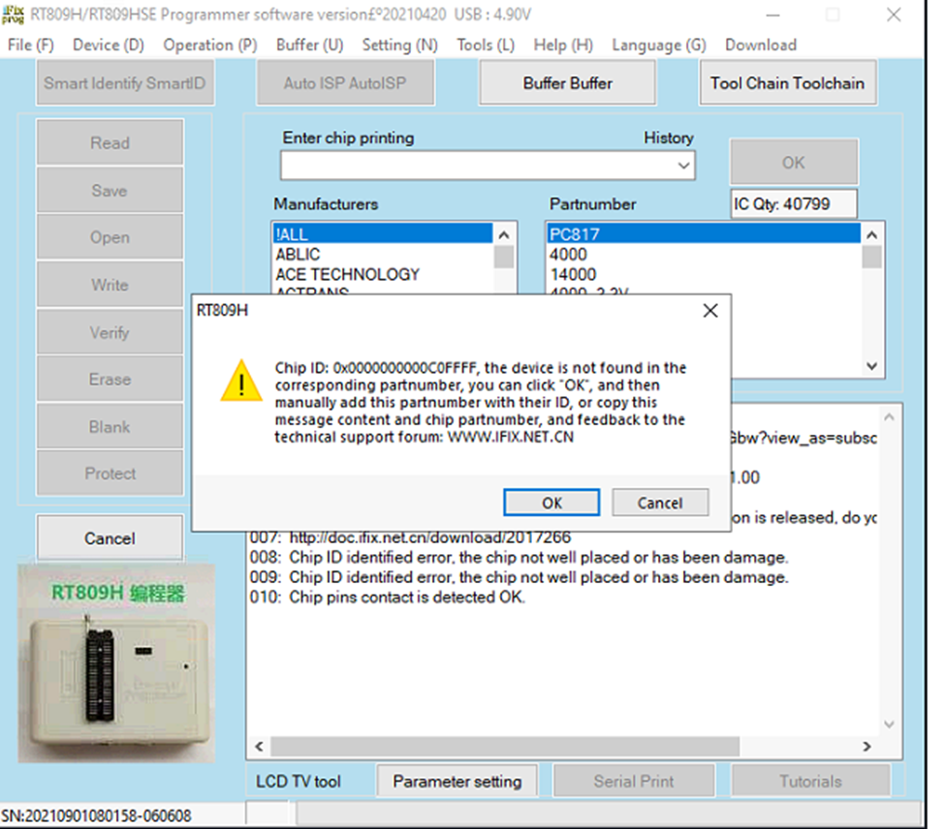Viewport: 945px width, 829px height.
Task: Select ACE TECHNOLOGY manufacturer
Action: pos(347,274)
